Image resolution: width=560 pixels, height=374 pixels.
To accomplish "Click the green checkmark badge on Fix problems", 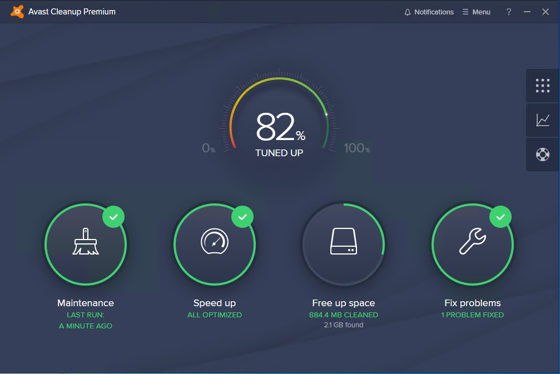I will pyautogui.click(x=500, y=217).
